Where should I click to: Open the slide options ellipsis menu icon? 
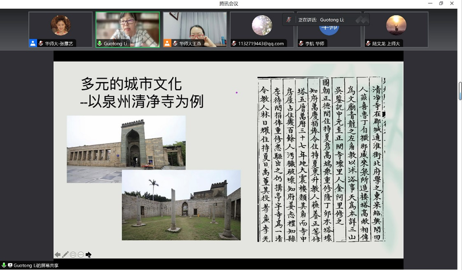[x=81, y=254]
